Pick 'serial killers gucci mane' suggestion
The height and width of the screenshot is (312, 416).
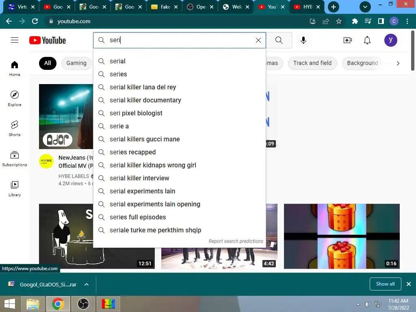click(179, 139)
